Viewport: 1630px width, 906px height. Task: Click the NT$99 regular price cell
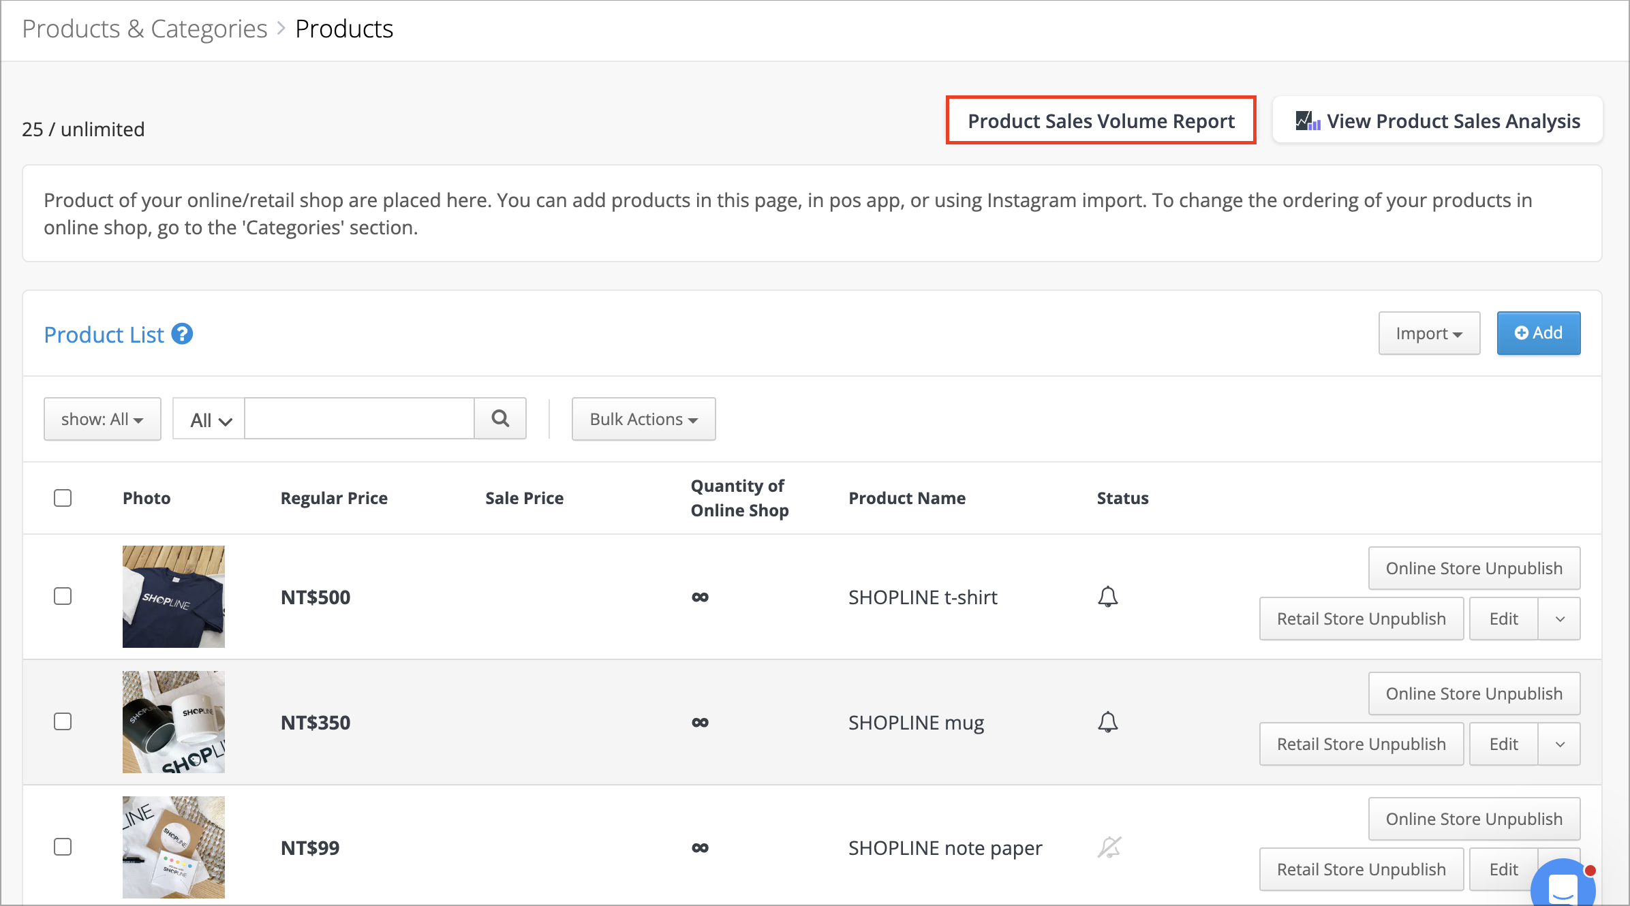coord(310,848)
